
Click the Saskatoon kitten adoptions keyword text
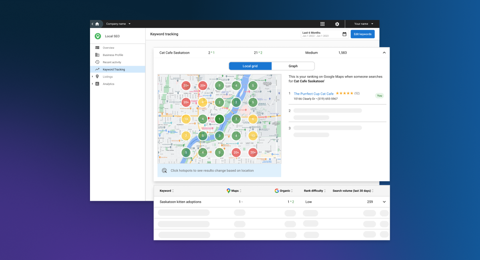pyautogui.click(x=180, y=202)
